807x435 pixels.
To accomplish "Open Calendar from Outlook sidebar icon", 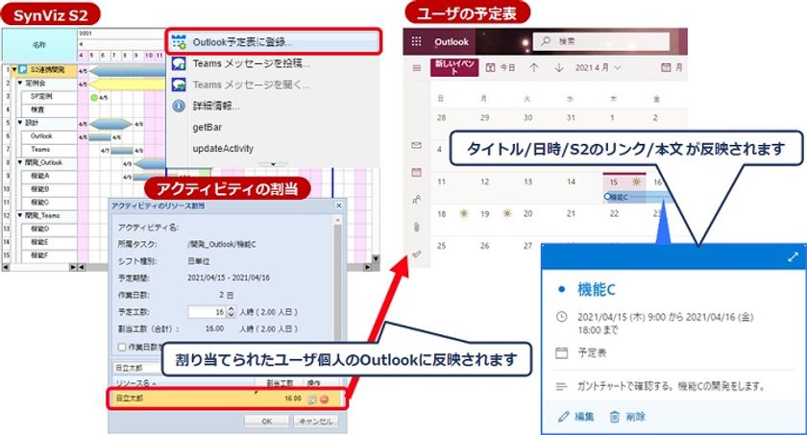I will (417, 172).
